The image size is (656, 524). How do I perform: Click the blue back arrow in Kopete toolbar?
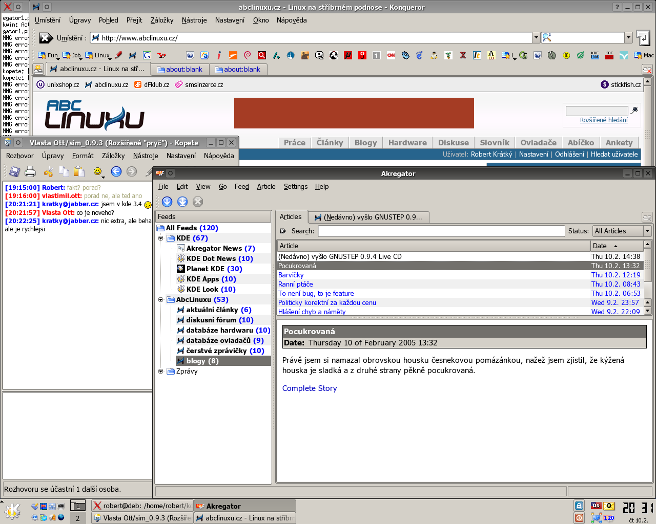tap(116, 172)
